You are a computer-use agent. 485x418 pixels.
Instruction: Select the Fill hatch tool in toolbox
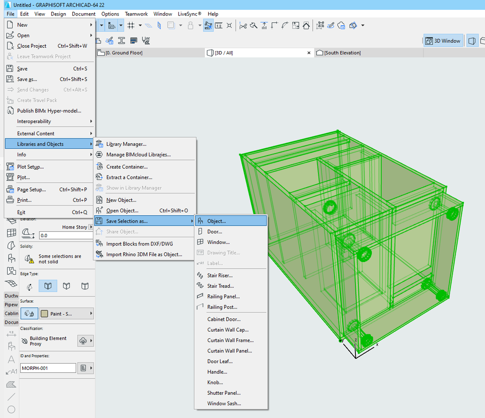pos(11,384)
